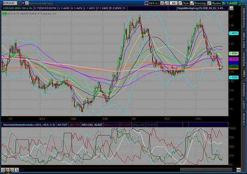This screenshot has height=174, width=247.
Task: Click the O: 1.4436 open value
Action: point(63,8)
